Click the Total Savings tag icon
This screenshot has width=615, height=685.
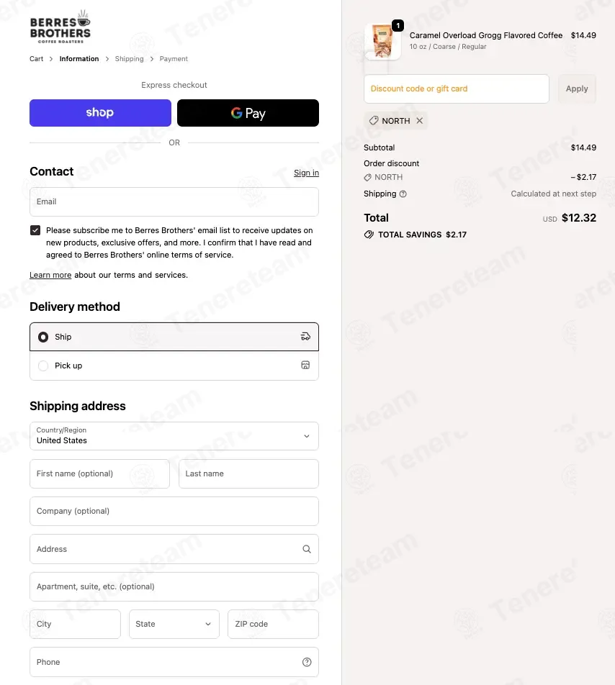[369, 235]
